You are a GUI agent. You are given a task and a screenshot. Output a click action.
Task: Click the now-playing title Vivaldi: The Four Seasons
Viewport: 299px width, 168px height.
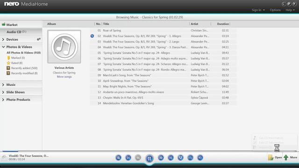tap(28, 156)
